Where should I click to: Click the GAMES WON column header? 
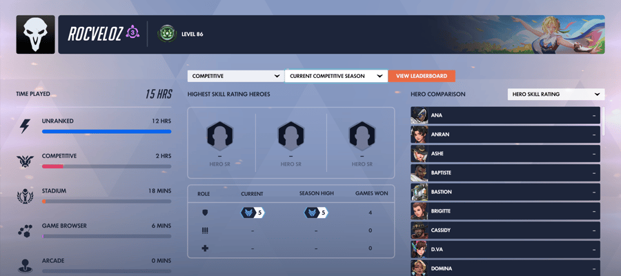pyautogui.click(x=371, y=194)
